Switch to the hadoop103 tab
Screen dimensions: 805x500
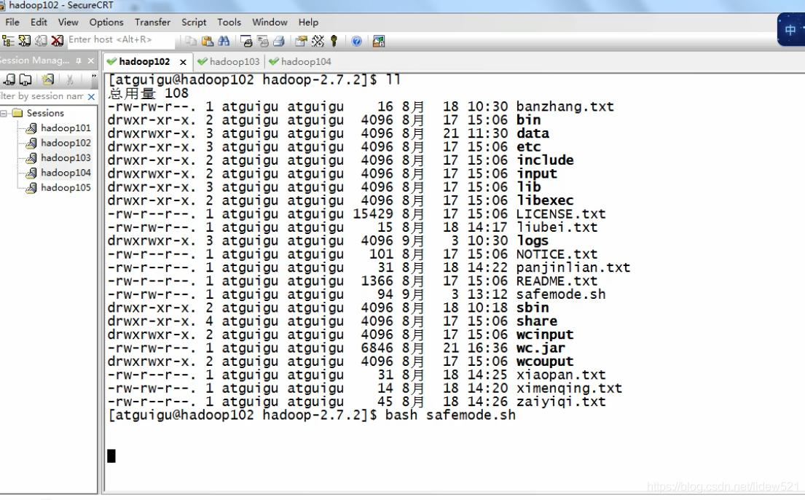point(229,62)
